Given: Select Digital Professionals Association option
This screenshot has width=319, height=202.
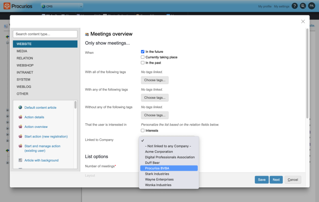Looking at the screenshot, I should [169, 157].
